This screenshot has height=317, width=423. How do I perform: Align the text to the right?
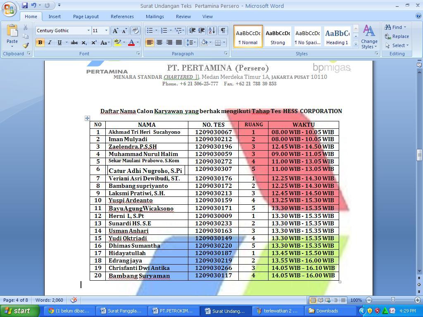pyautogui.click(x=169, y=43)
